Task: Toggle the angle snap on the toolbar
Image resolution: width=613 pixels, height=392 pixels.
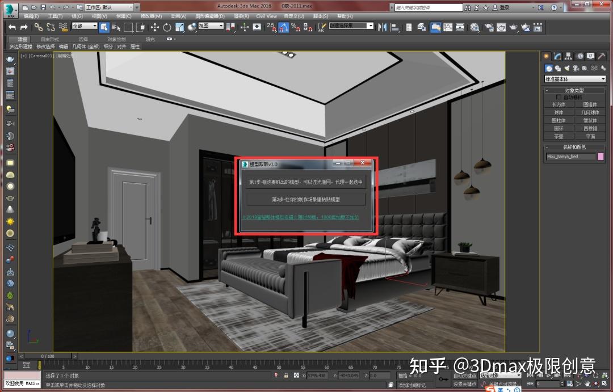Action: coord(283,27)
